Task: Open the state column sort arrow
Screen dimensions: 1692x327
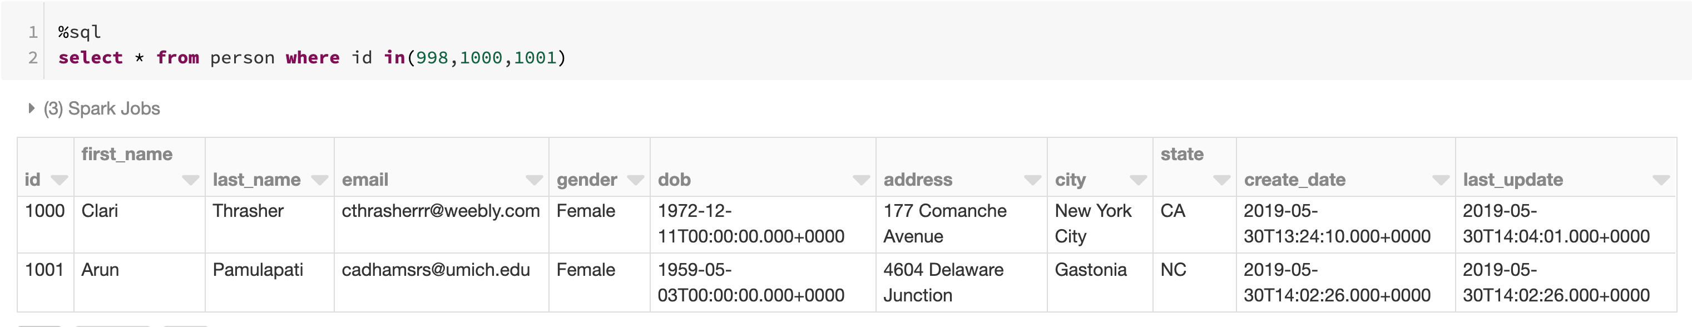Action: [x=1221, y=180]
